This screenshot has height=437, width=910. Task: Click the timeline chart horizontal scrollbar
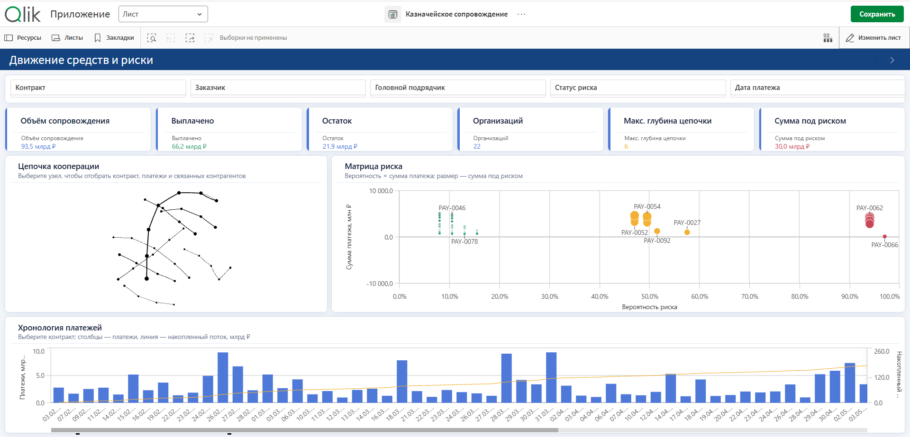pos(304,430)
